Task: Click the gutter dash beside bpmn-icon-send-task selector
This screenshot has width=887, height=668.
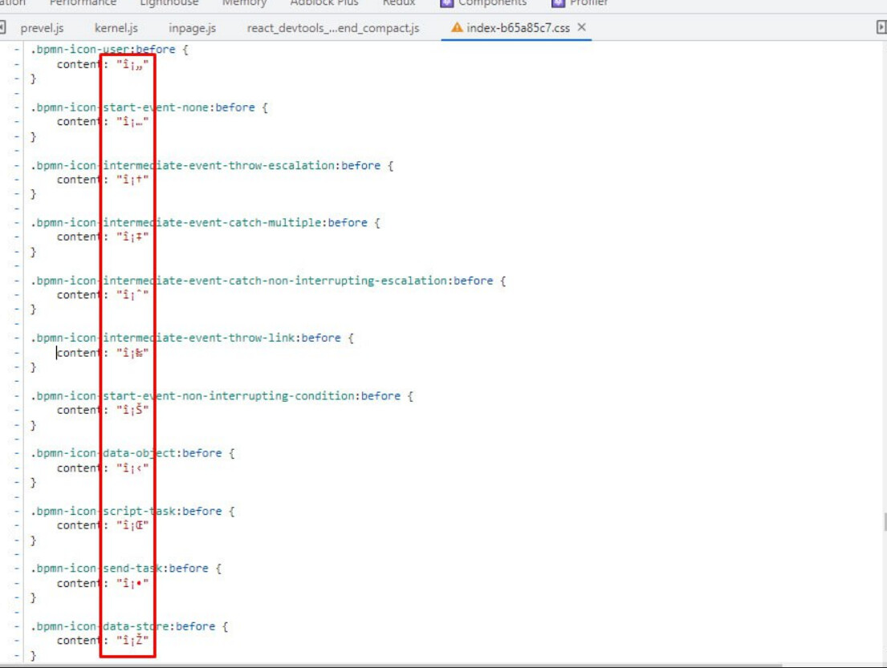Action: (x=16, y=569)
